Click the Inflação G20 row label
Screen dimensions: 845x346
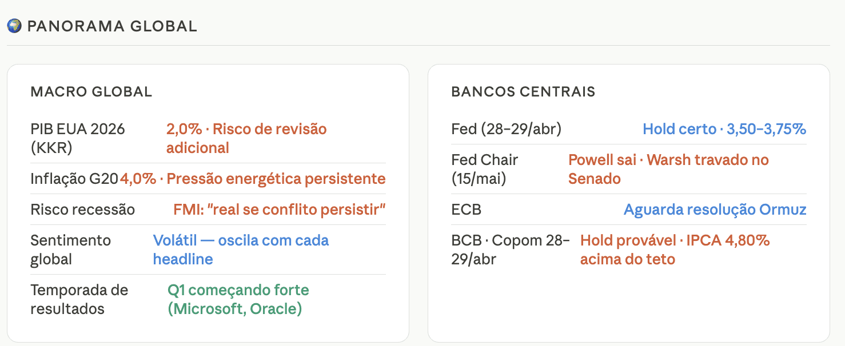(74, 179)
